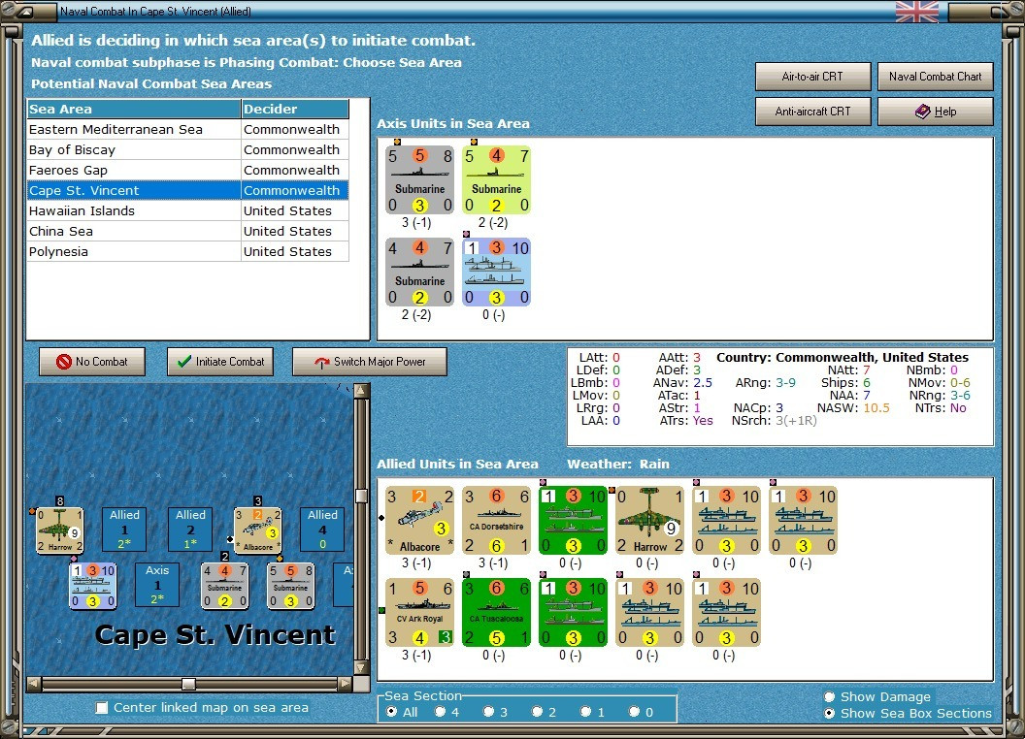Click the Allied 4 sea box on the map
Screen dimensions: 1025x739
(x=322, y=530)
